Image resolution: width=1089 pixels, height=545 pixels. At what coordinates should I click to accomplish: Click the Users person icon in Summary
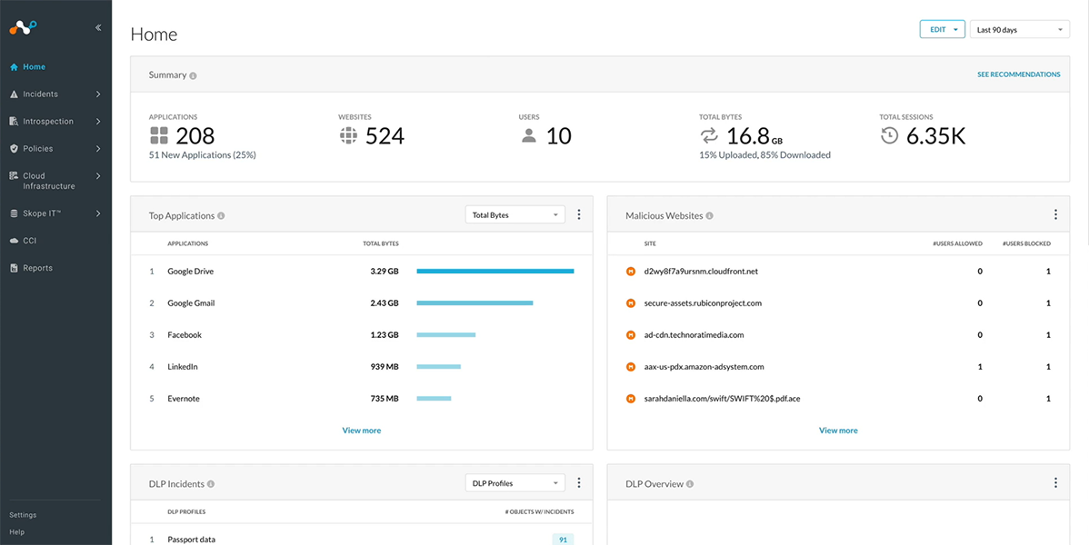pos(529,135)
